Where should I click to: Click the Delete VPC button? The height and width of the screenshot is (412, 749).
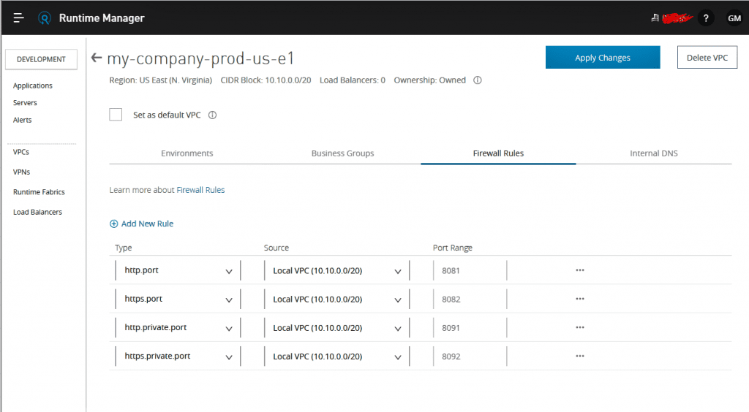tap(707, 57)
